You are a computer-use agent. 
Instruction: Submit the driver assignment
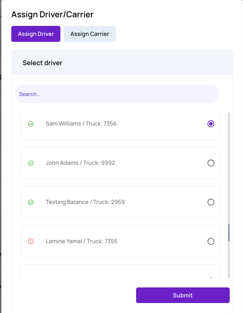pyautogui.click(x=183, y=295)
